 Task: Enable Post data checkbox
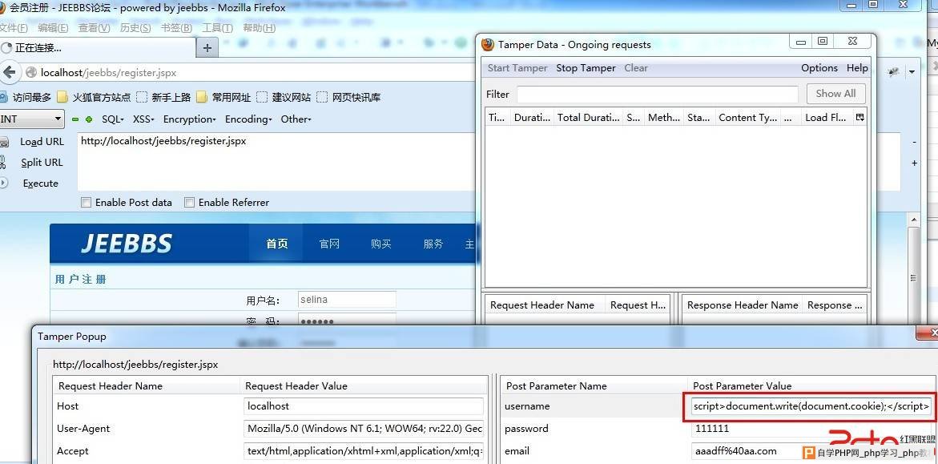point(87,203)
